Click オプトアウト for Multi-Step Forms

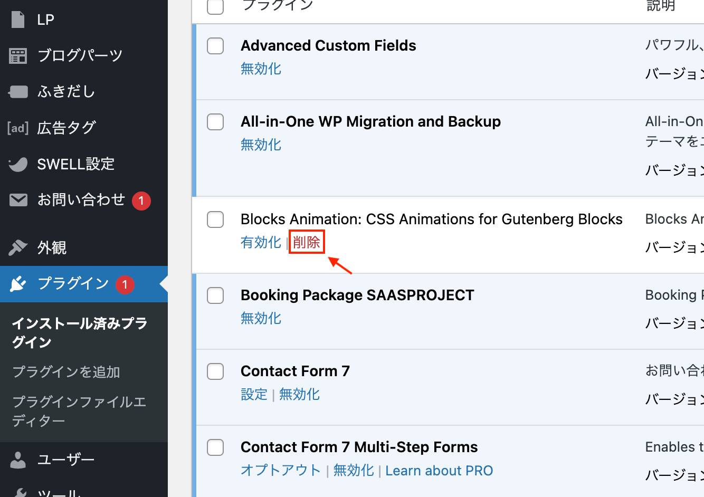281,470
